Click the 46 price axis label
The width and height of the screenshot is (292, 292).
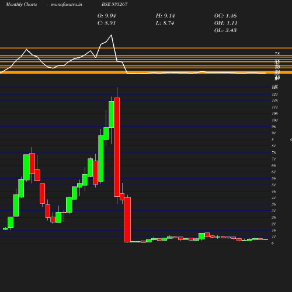point(274,192)
